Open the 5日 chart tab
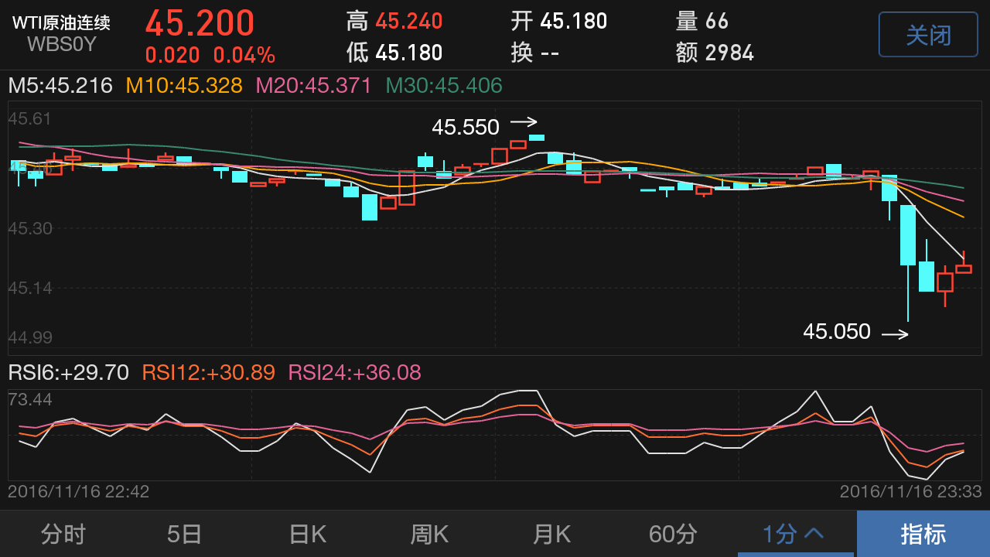 (x=184, y=534)
